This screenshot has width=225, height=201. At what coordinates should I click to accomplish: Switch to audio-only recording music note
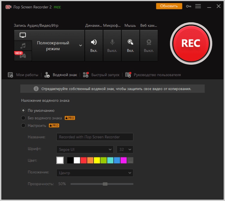coord(23,46)
